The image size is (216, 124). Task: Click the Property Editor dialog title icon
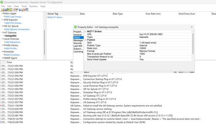click(x=75, y=27)
